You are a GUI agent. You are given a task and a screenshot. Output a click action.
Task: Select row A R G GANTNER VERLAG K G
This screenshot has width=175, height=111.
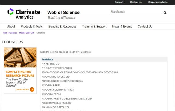coord(104,68)
